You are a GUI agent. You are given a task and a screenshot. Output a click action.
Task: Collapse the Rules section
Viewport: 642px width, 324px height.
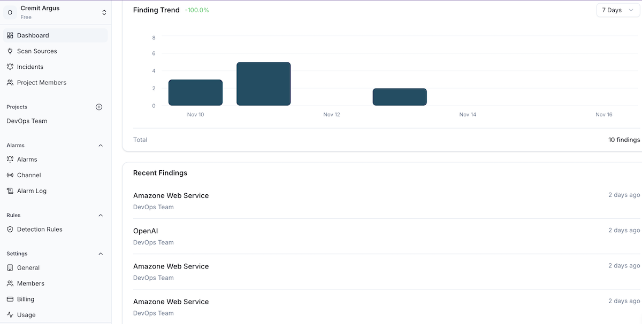[x=101, y=215]
